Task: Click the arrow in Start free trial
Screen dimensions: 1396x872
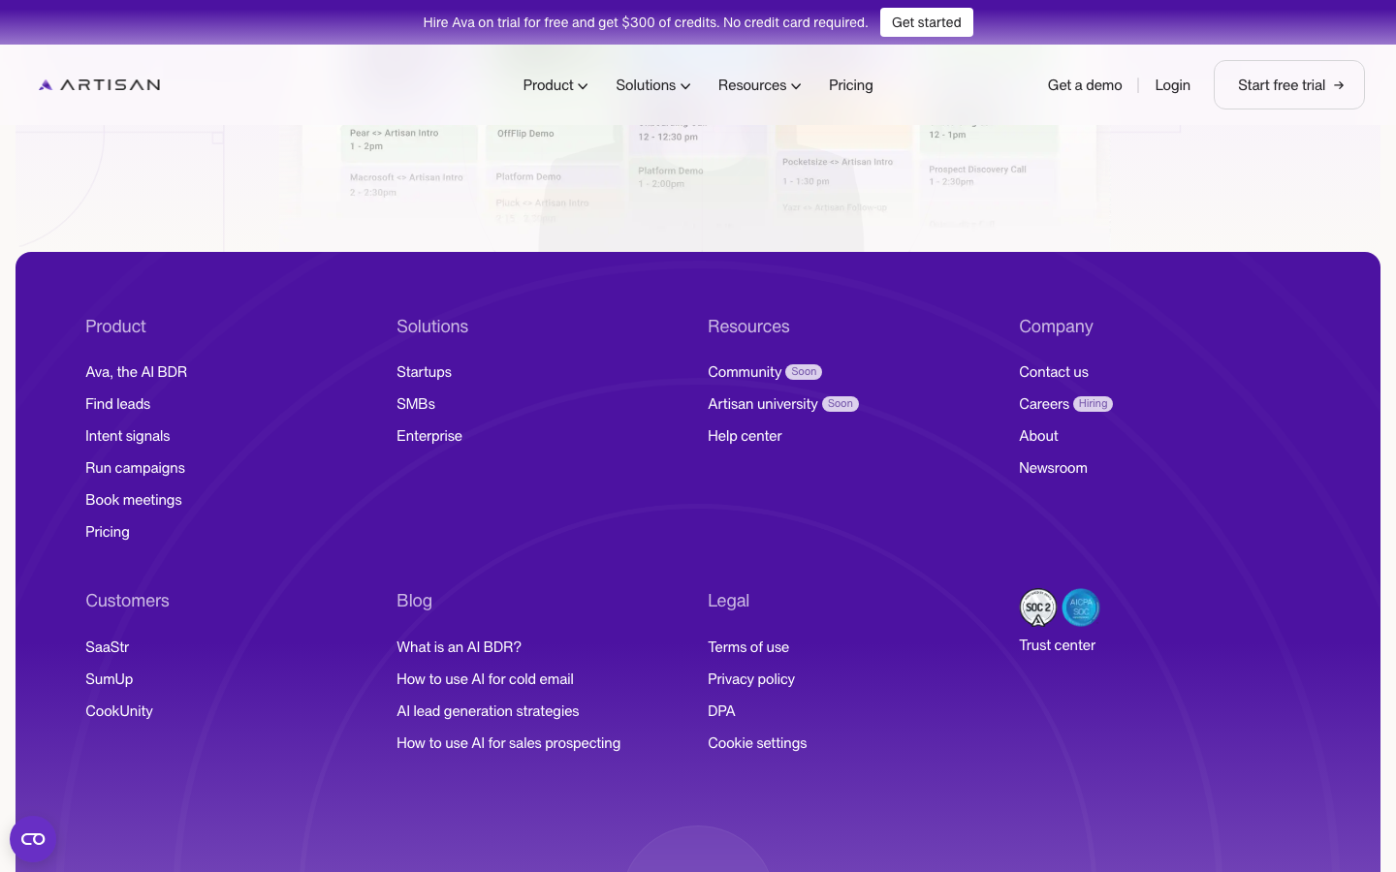Action: click(1339, 85)
